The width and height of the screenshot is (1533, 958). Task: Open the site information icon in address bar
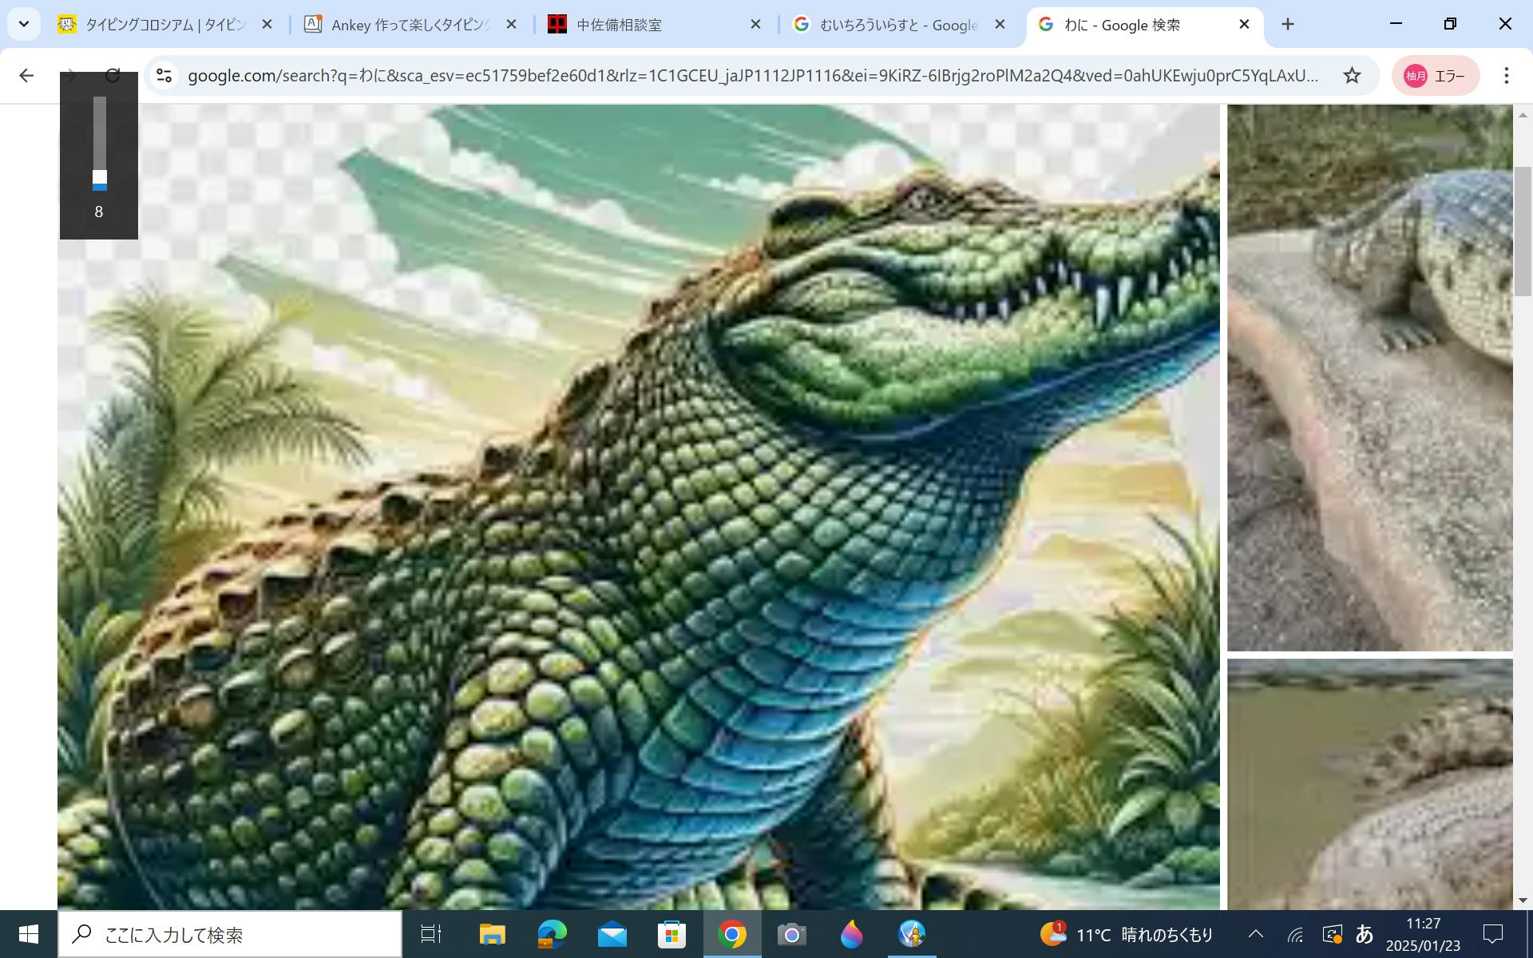point(164,76)
